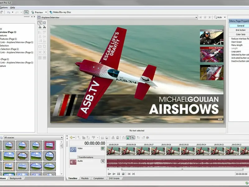Pause timeline playback
This screenshot has width=249, height=187.
pos(119,174)
